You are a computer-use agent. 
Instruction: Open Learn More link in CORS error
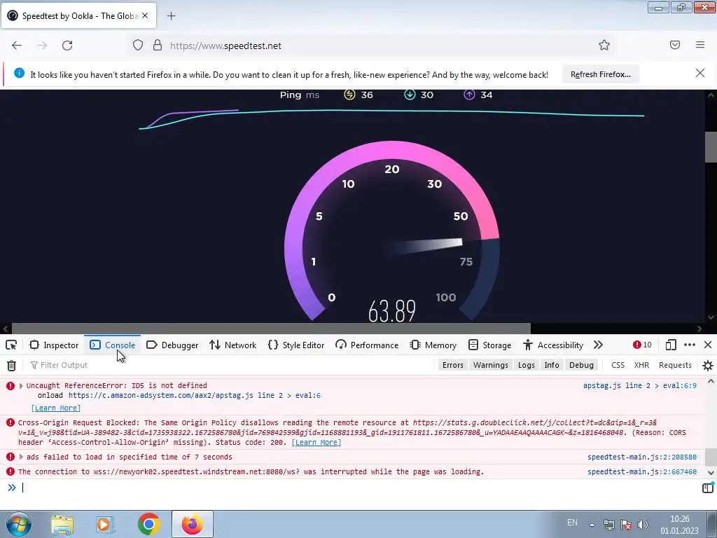pos(316,443)
